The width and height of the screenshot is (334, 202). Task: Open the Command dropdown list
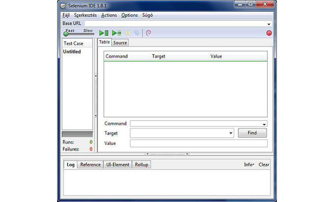point(265,124)
